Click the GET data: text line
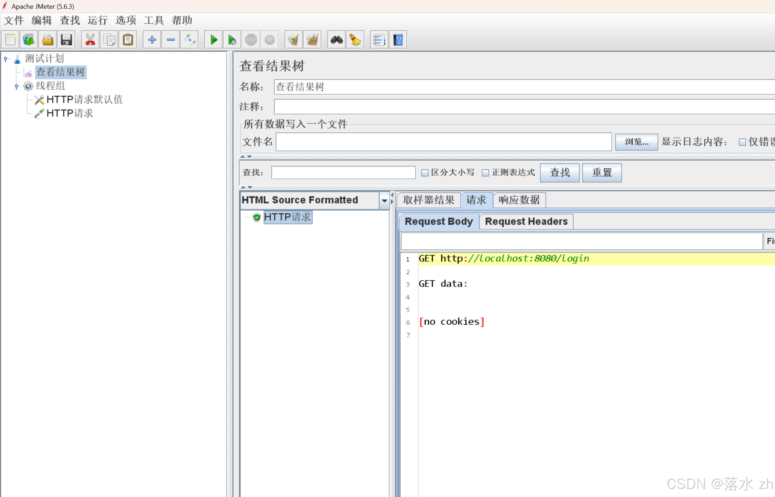 pos(443,284)
